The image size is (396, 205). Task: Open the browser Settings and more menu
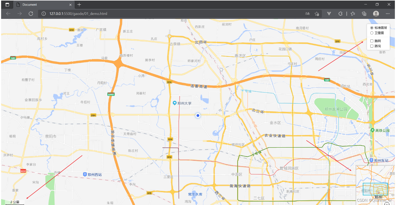click(x=388, y=14)
